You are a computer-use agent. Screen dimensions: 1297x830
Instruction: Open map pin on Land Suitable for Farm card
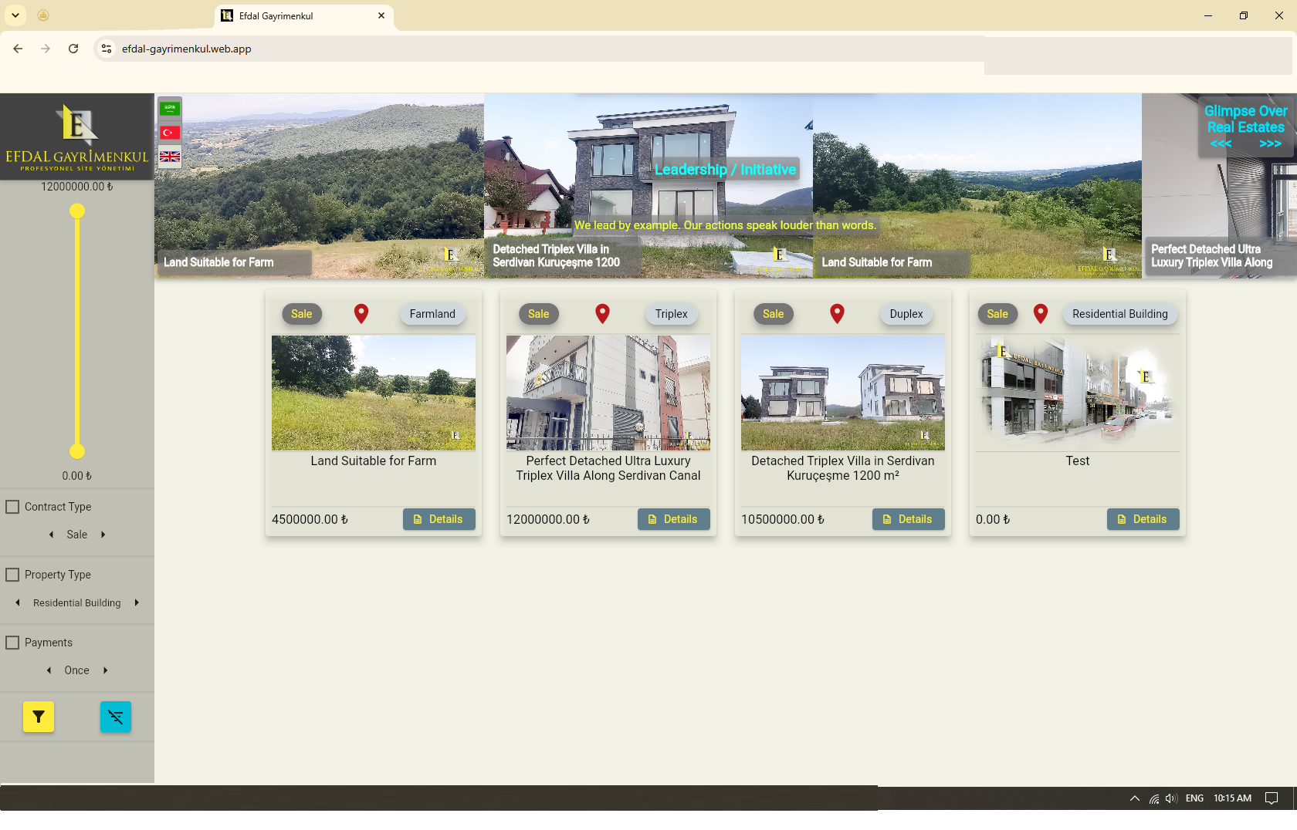coord(361,313)
